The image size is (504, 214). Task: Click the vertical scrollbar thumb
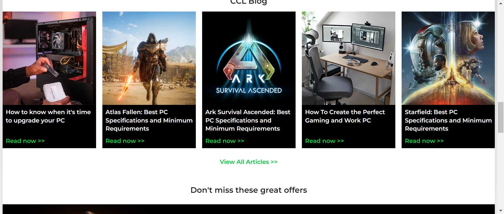pos(501,117)
